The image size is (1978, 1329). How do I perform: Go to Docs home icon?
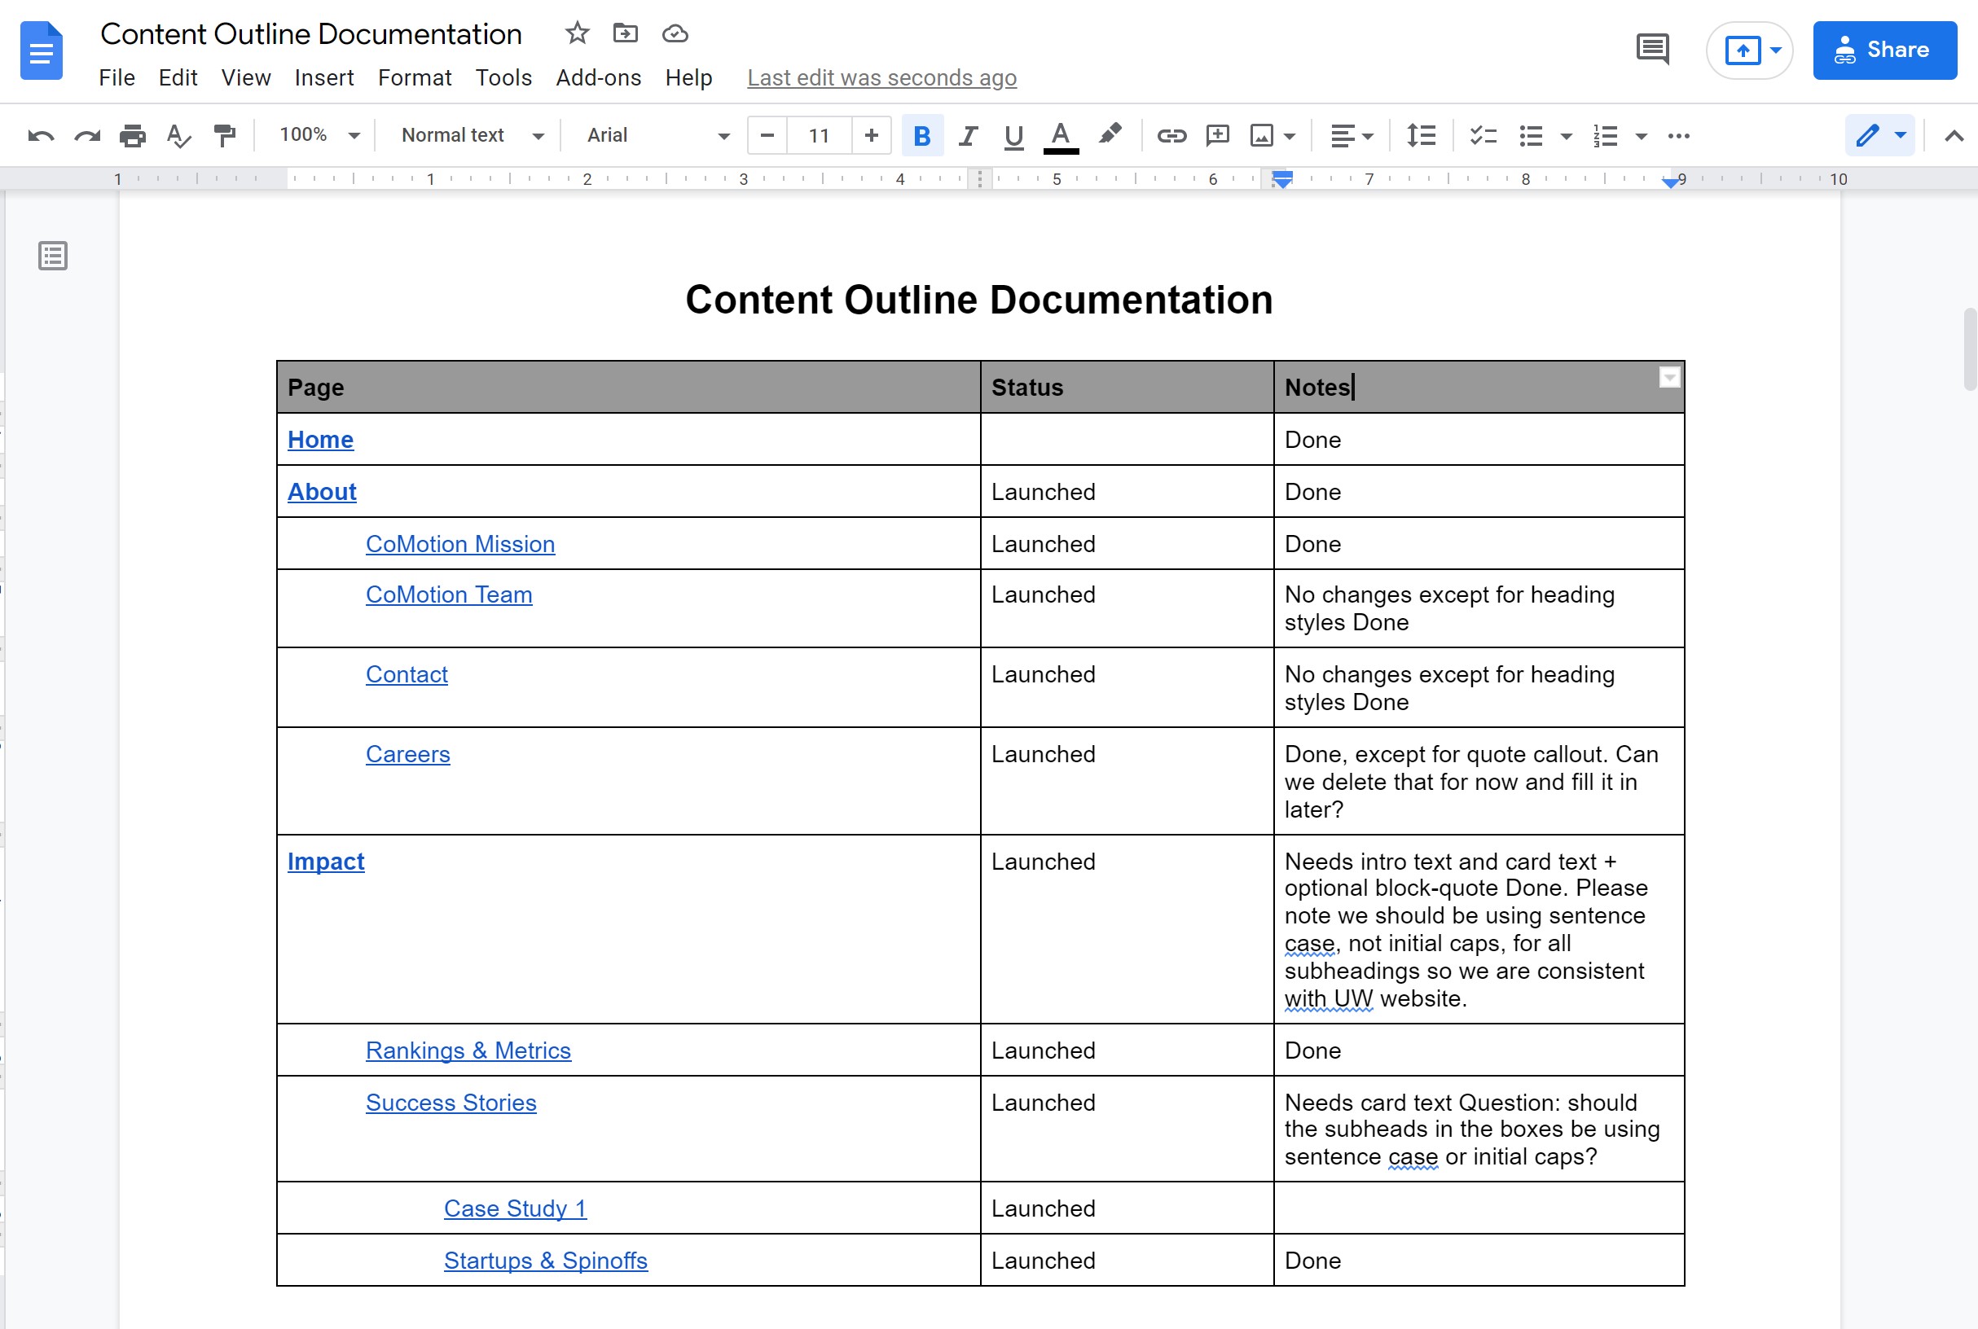[42, 50]
